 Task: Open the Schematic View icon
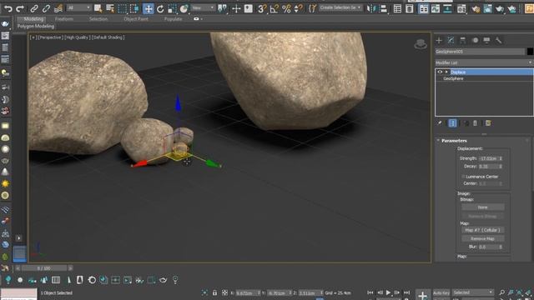(447, 8)
